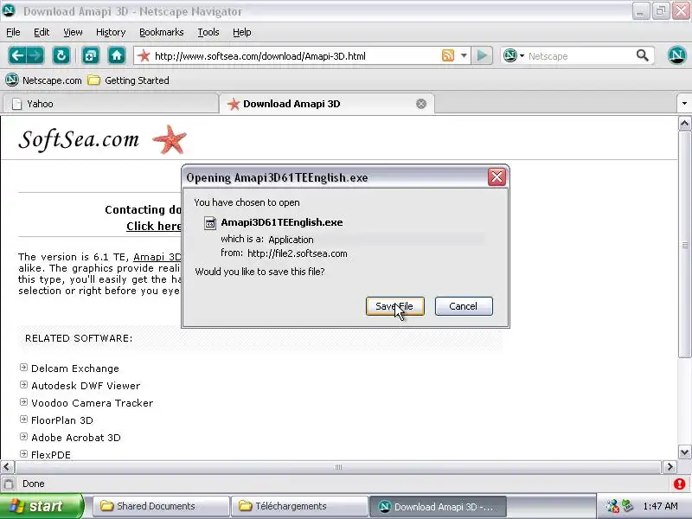
Task: Switch to Téléchargements taskbar window
Action: (300, 506)
